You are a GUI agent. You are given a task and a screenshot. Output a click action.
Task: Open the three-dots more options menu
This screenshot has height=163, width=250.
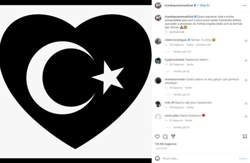[x=244, y=6]
